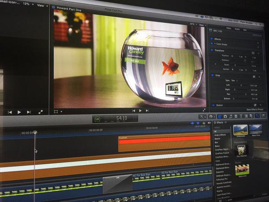Select the Water Pane effect thumbnail
This screenshot has width=269, height=202.
(x=256, y=129)
